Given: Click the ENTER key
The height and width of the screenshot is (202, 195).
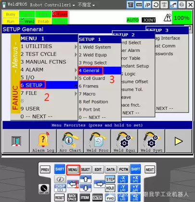Looking at the screenshot, I should click(97, 198).
